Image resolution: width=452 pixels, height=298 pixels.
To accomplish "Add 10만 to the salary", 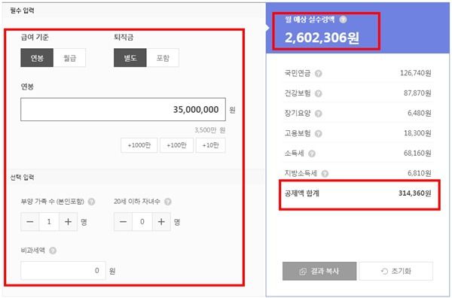I will tap(211, 145).
